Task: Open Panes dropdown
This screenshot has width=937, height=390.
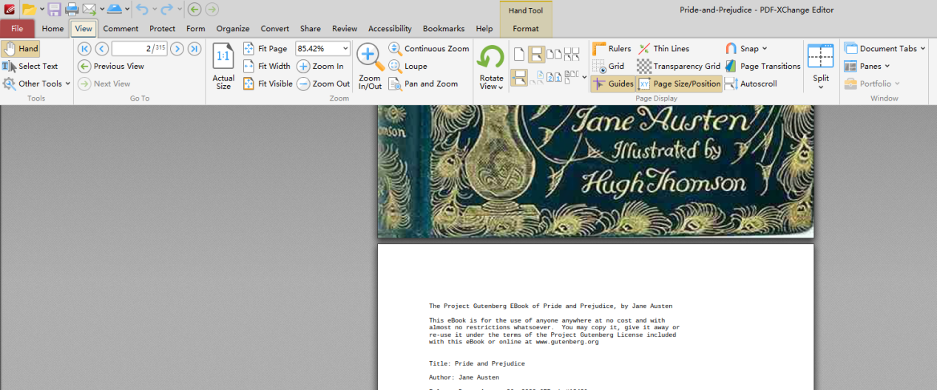Action: [887, 66]
